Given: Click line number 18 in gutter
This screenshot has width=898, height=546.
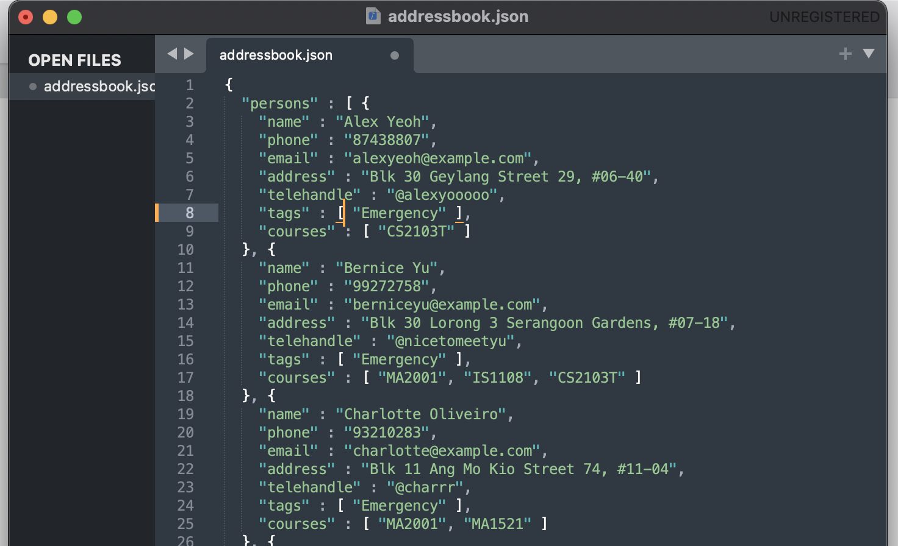Looking at the screenshot, I should (x=185, y=395).
